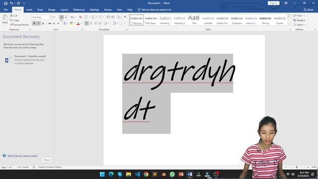Switch to the References tab
This screenshot has width=318, height=179.
tap(79, 9)
